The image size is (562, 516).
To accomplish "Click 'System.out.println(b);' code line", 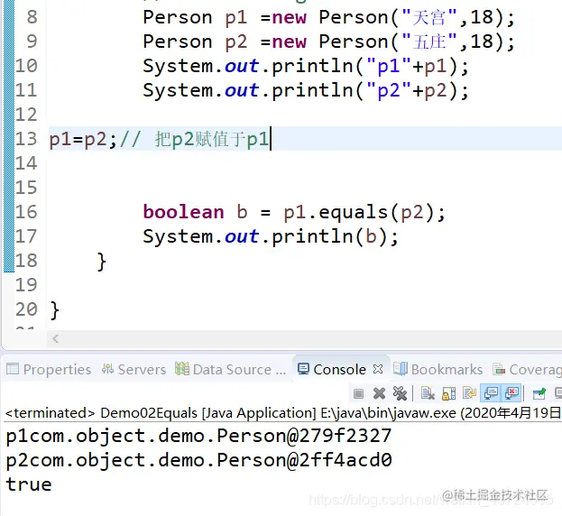I will [x=271, y=236].
